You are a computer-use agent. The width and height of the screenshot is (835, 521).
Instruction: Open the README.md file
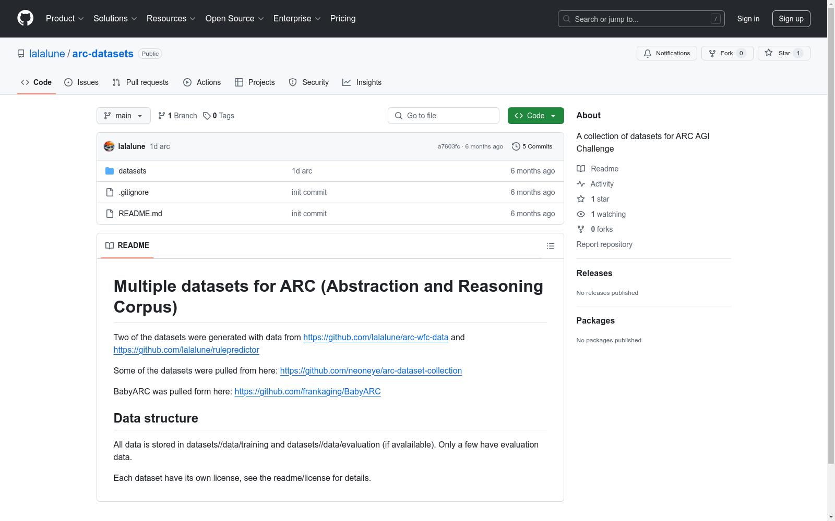coord(140,214)
